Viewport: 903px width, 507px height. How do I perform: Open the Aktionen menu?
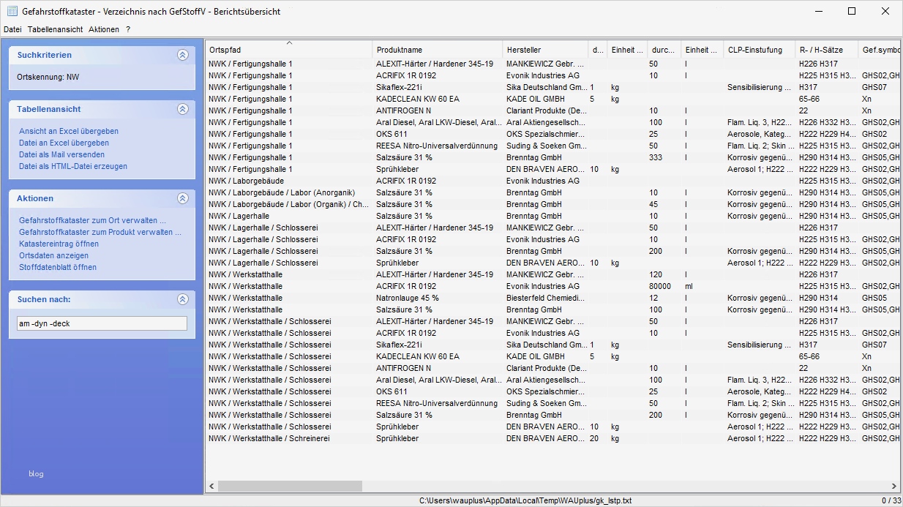(x=104, y=29)
